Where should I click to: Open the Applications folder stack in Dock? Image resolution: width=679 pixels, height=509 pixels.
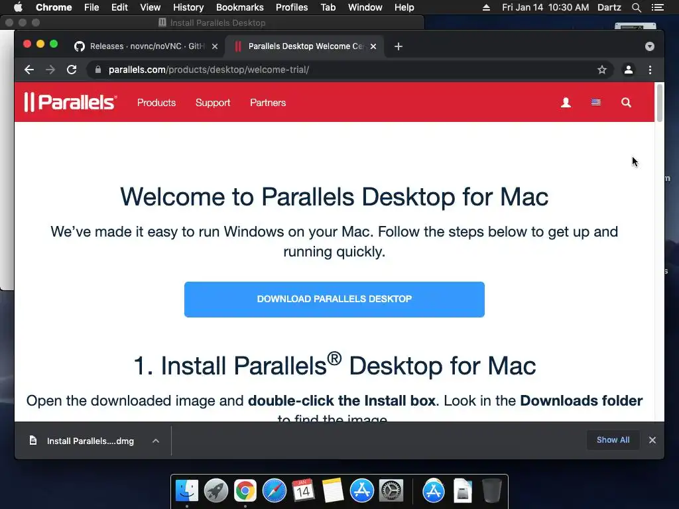coord(434,491)
